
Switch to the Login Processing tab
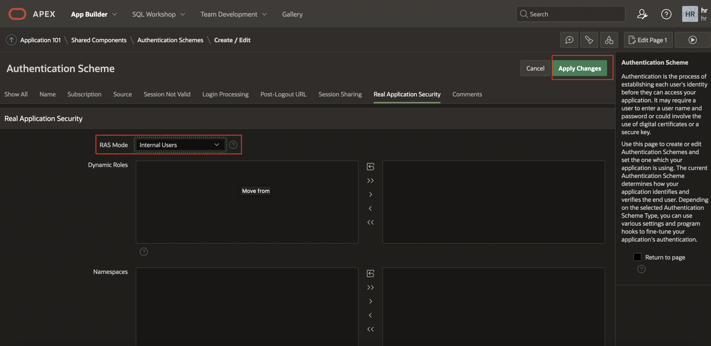[225, 94]
